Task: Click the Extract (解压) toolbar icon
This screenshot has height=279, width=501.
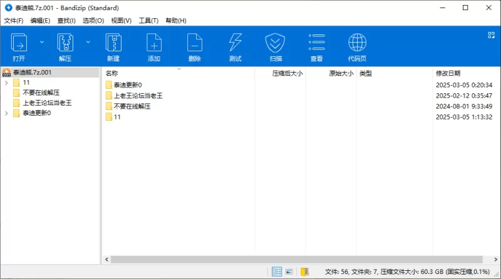Action: click(65, 43)
